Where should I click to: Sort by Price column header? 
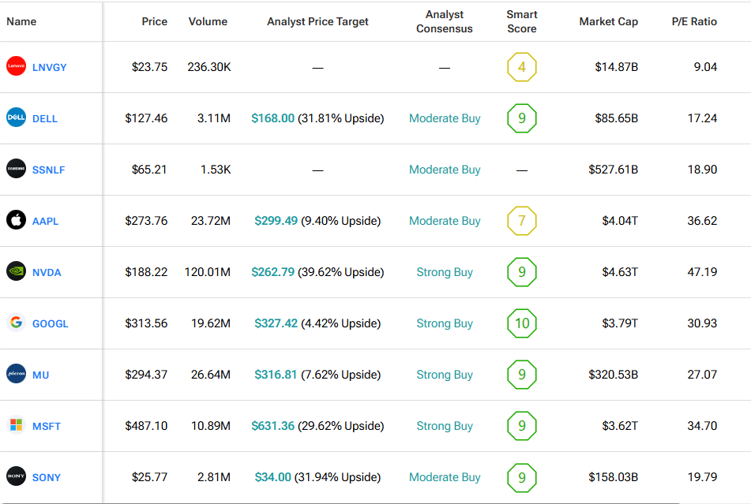pos(154,21)
